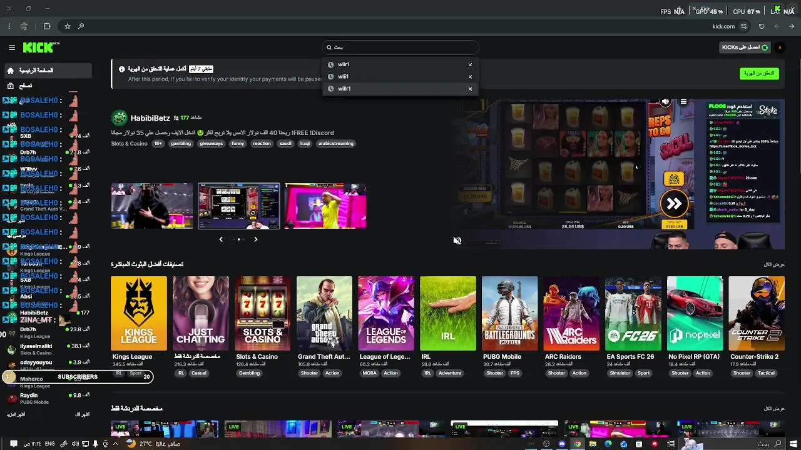
Task: Click view all link for top categories
Action: pos(774,264)
